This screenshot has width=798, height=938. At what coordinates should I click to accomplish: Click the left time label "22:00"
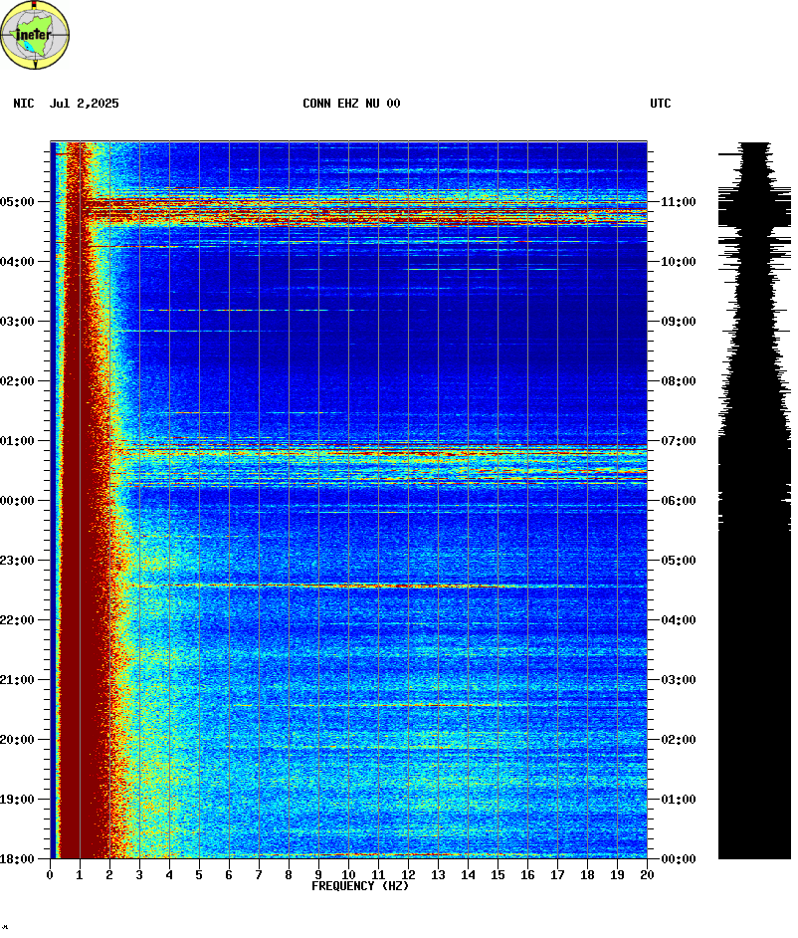[17, 620]
